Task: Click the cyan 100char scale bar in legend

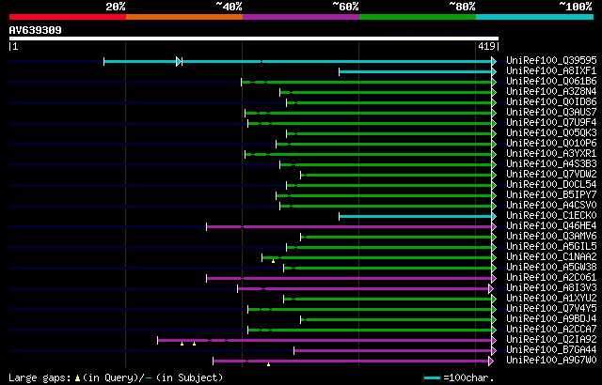Action: click(x=433, y=378)
